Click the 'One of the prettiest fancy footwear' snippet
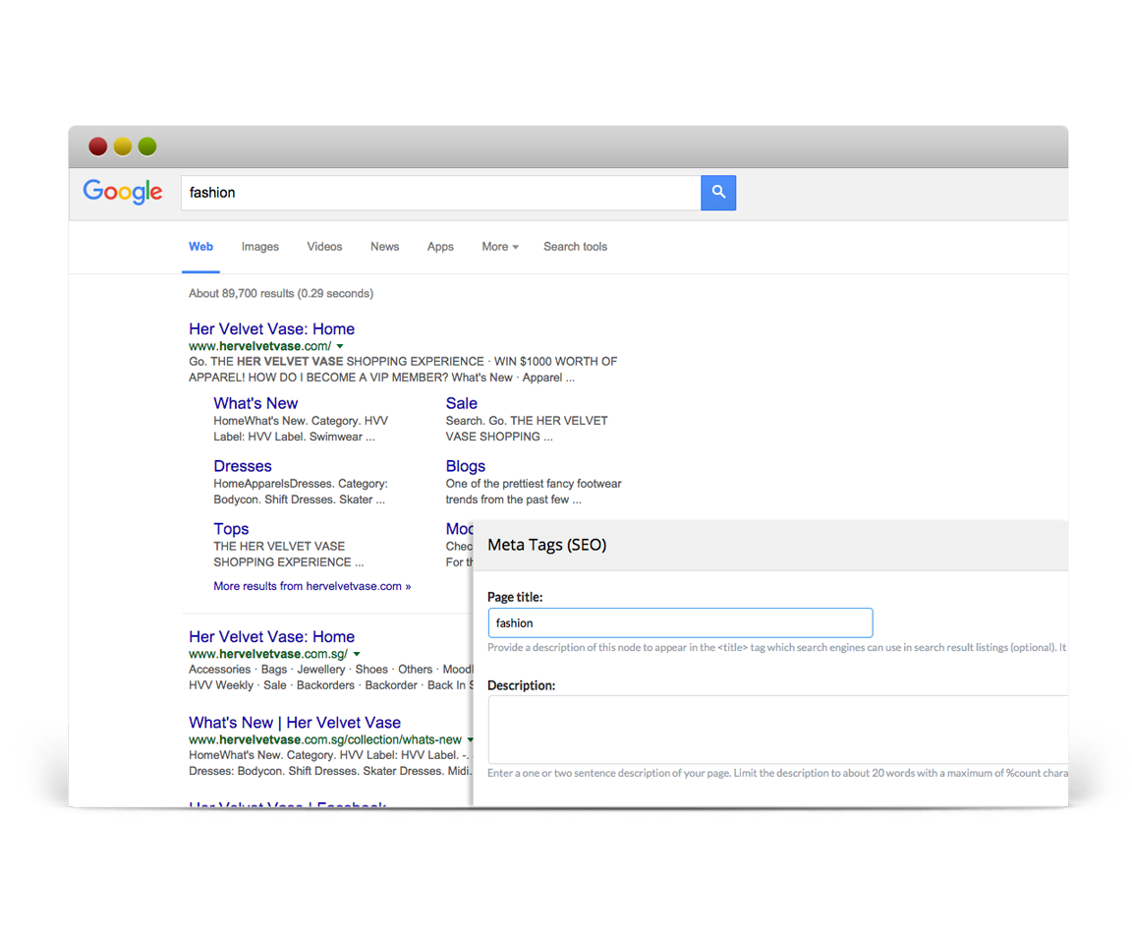 point(534,484)
